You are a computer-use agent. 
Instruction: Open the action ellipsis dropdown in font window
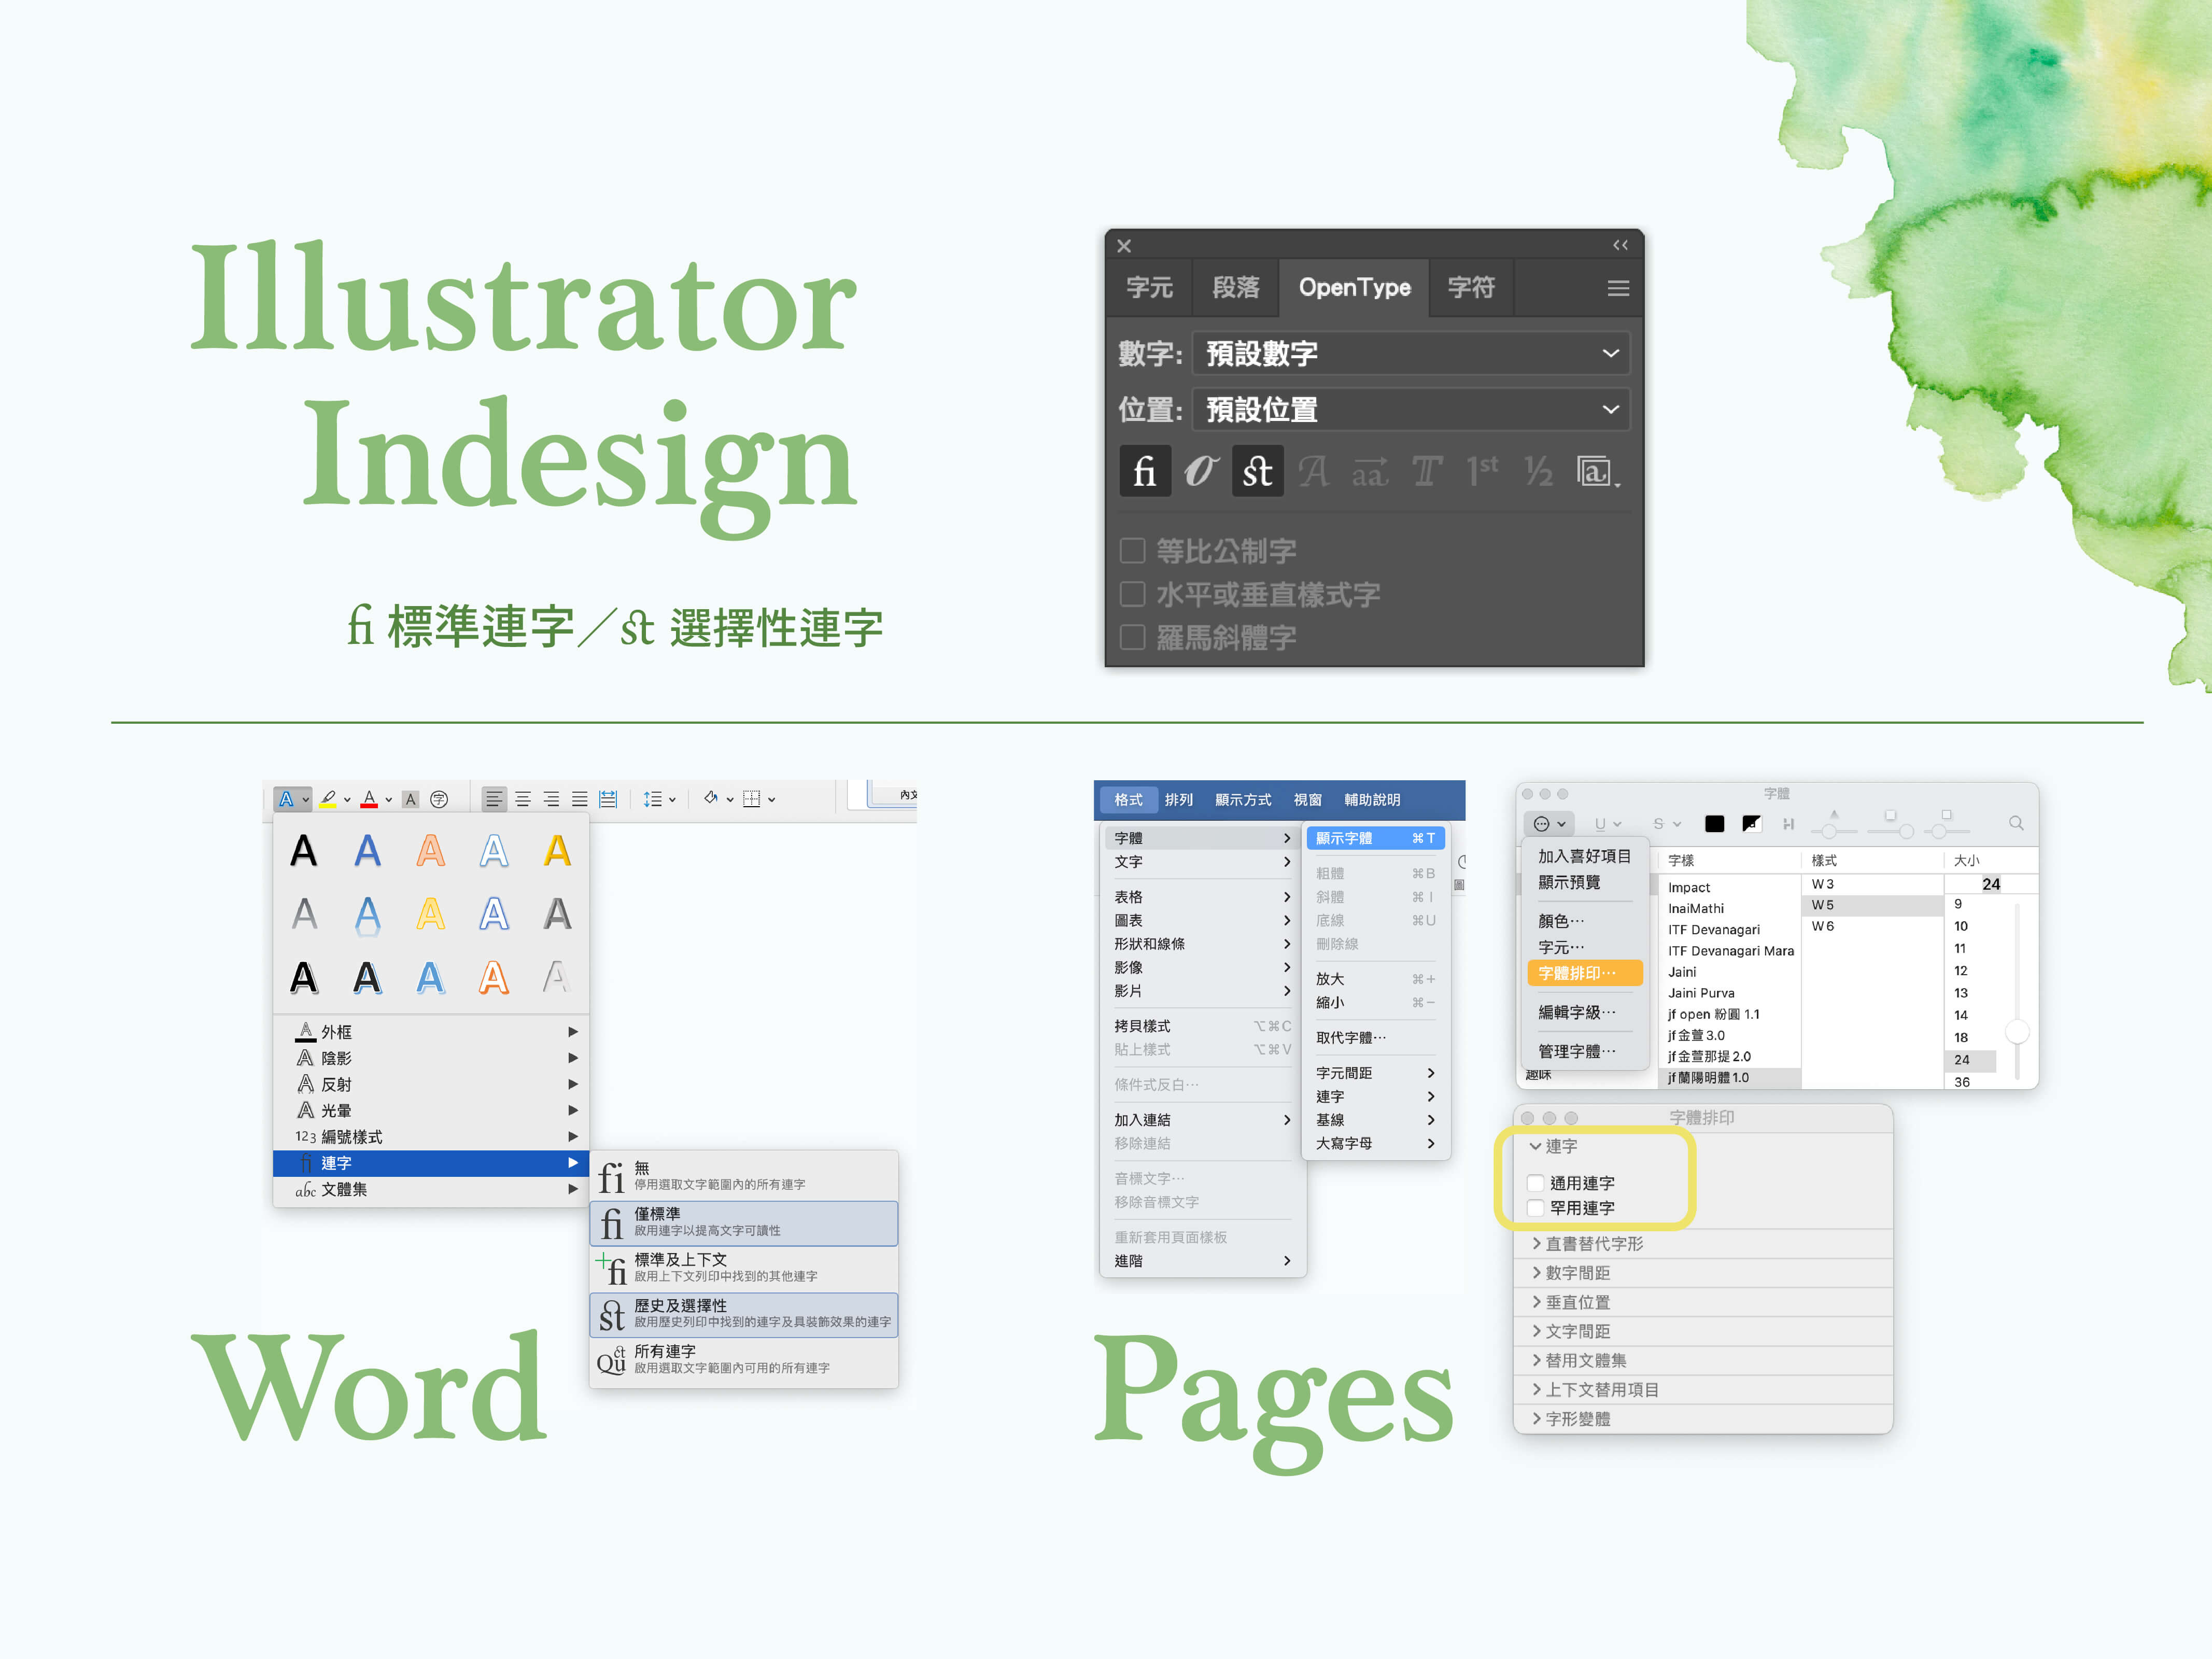click(x=1549, y=824)
